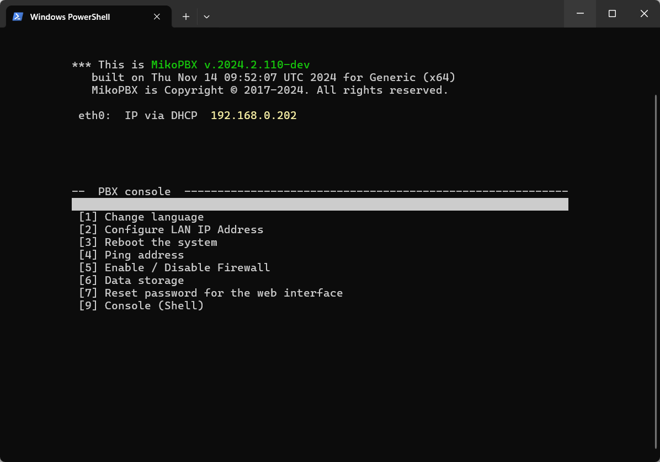Click the terminal vertical scrollbar
Screen dimensions: 660x462
tap(656, 270)
